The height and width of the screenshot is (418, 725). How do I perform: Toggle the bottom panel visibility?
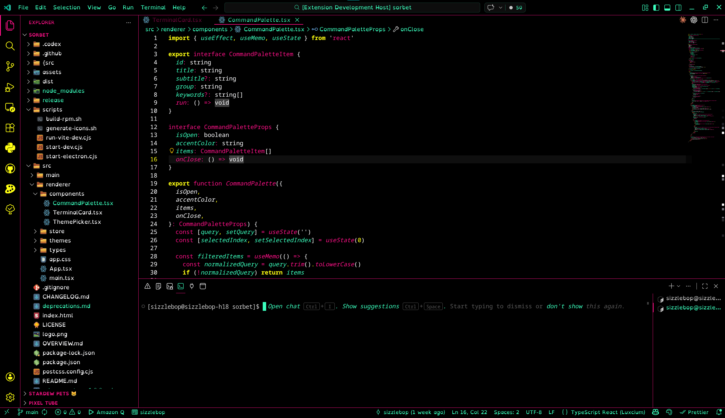(x=667, y=8)
